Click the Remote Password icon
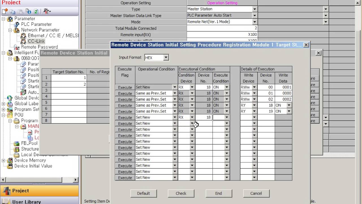362x204 pixels. pyautogui.click(x=17, y=47)
